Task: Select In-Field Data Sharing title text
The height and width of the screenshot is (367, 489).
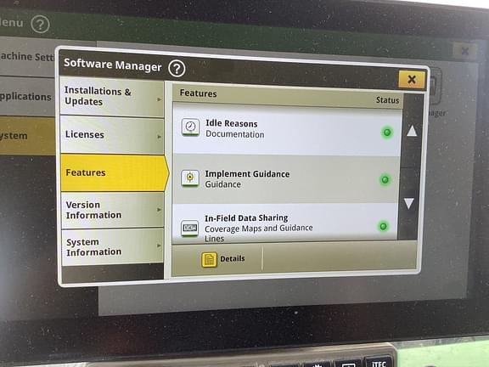Action: (246, 217)
